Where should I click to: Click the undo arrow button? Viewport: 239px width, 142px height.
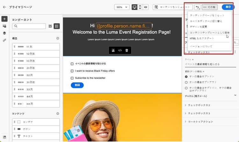(x=197, y=7)
